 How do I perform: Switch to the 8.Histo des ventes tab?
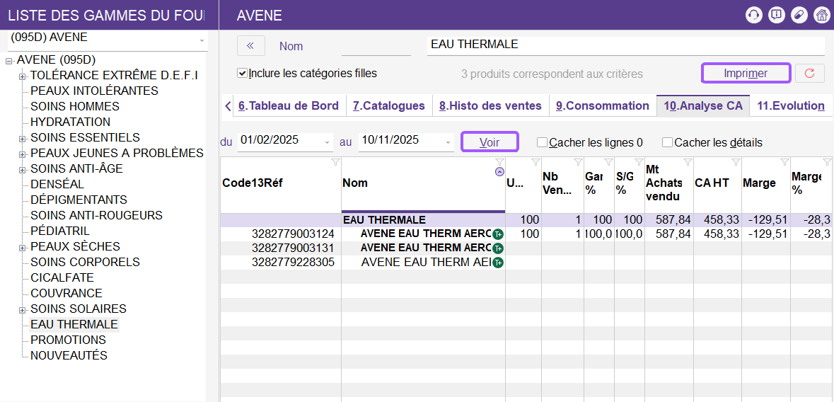coord(490,105)
